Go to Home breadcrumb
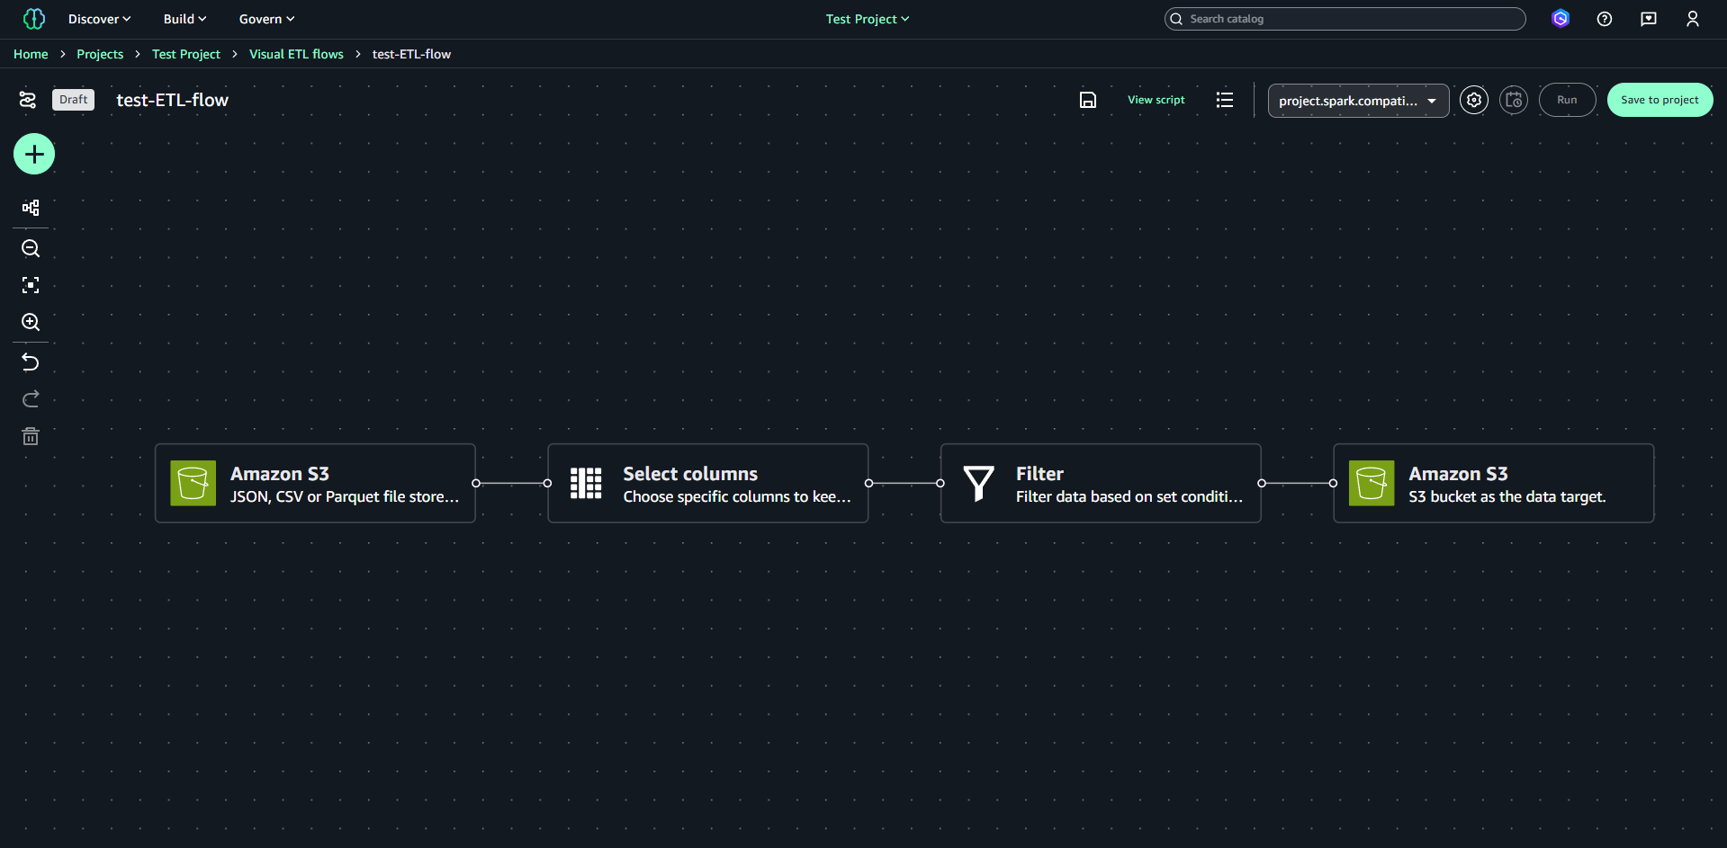The height and width of the screenshot is (848, 1727). (x=31, y=54)
